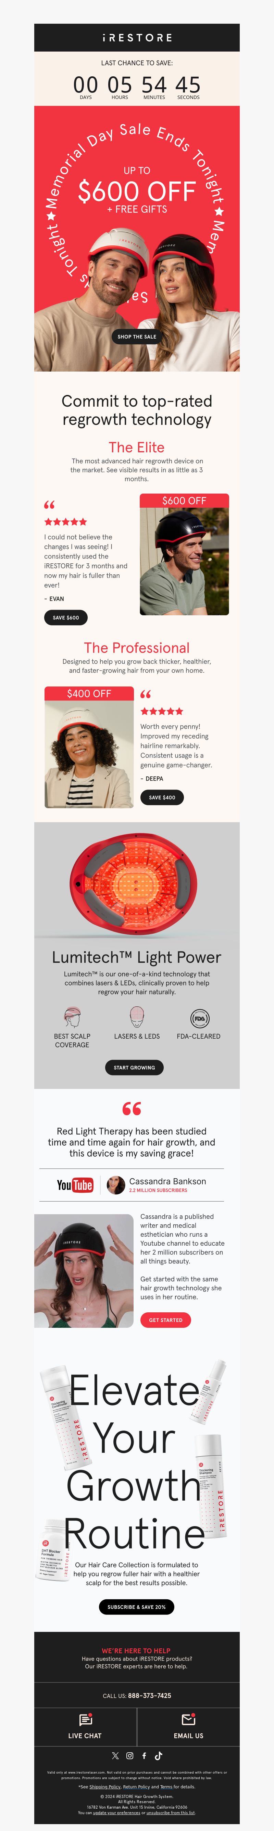Screen dimensions: 274x1831
Task: Click the Start Growing button
Action: [x=135, y=1068]
